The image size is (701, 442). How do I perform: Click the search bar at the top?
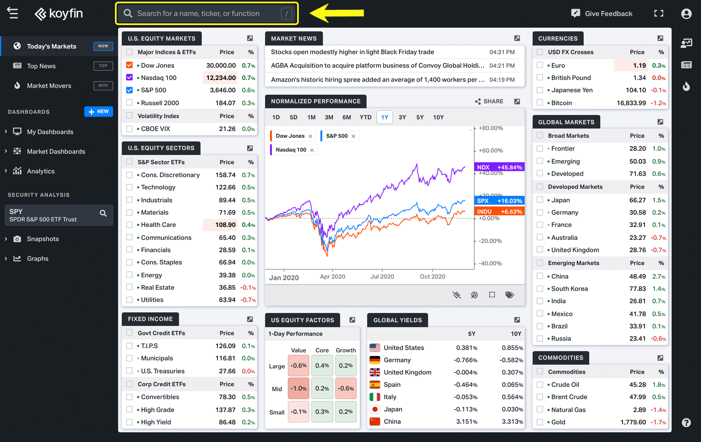(x=207, y=13)
